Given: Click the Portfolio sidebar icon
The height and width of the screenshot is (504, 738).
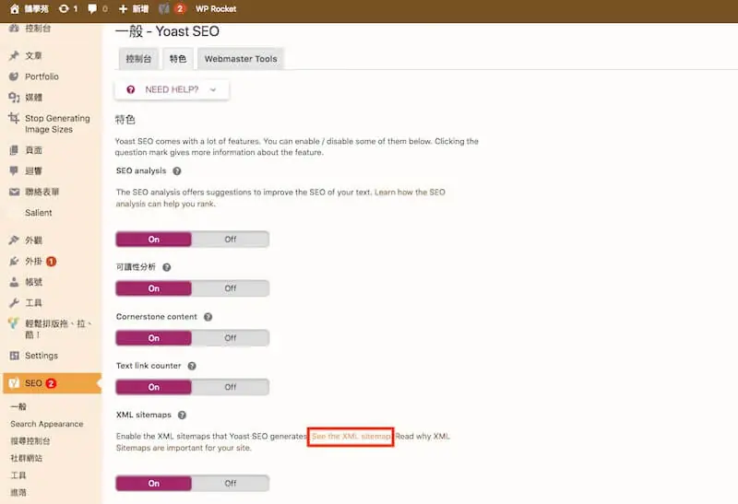Looking at the screenshot, I should 14,76.
